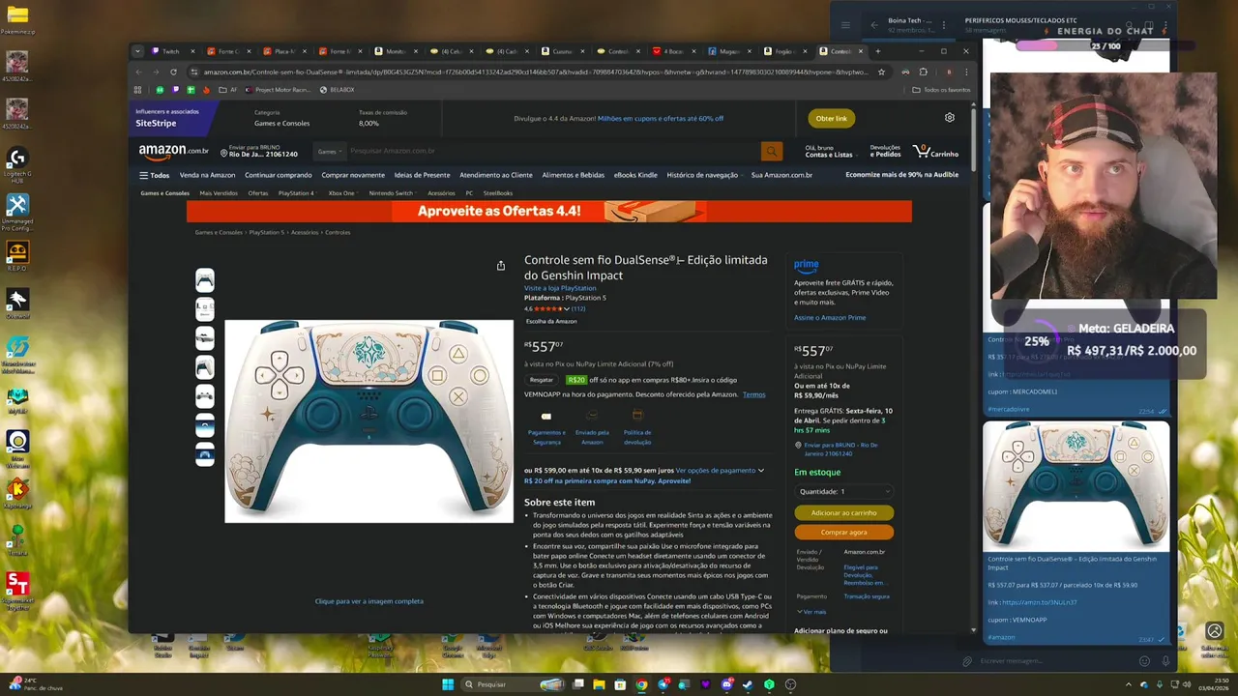Click Adicionar ao carrinho button
This screenshot has width=1238, height=696.
tap(843, 513)
